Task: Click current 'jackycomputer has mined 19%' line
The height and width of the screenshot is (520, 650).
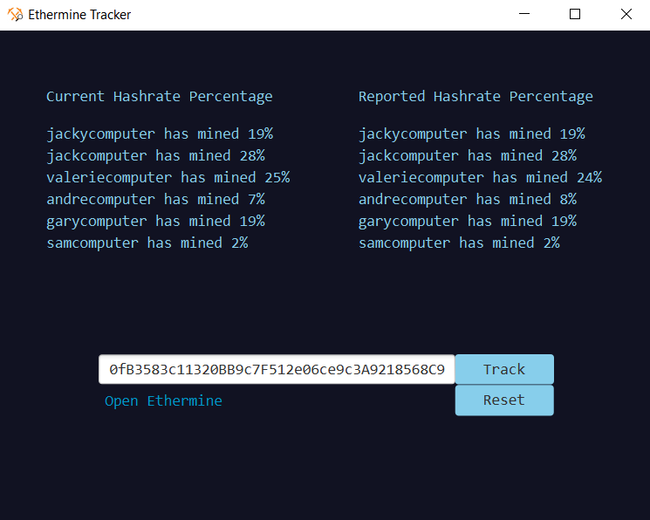Action: coord(160,134)
